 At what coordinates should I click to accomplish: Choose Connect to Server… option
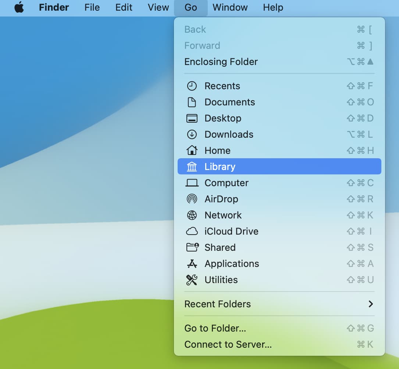[x=279, y=344]
